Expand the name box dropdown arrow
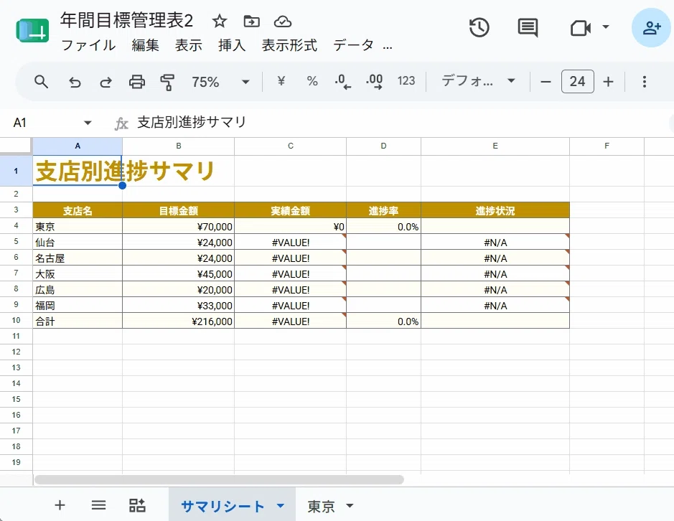This screenshot has width=674, height=521. [x=88, y=123]
